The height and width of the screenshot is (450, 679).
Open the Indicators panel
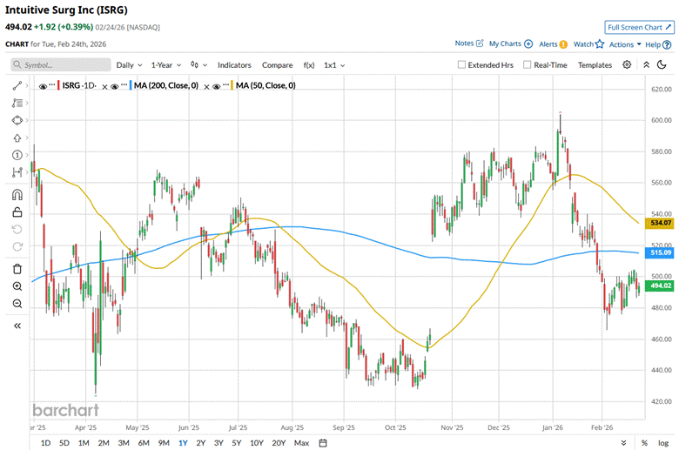coord(234,65)
